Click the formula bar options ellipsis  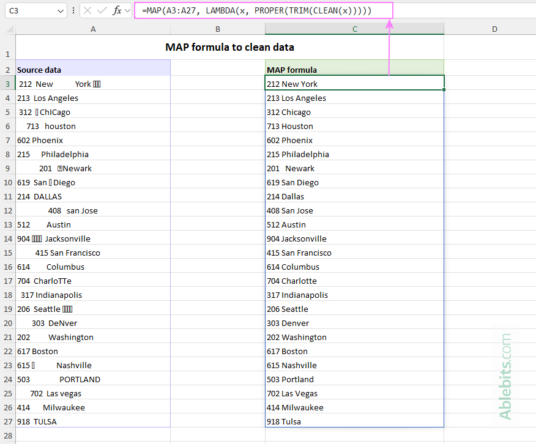73,10
